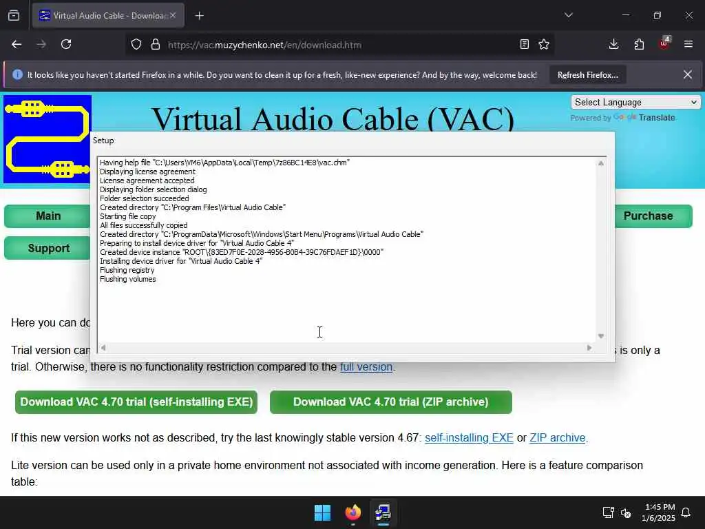Viewport: 705px width, 529px height.
Task: Click the info icon in notification bar
Action: 17,74
